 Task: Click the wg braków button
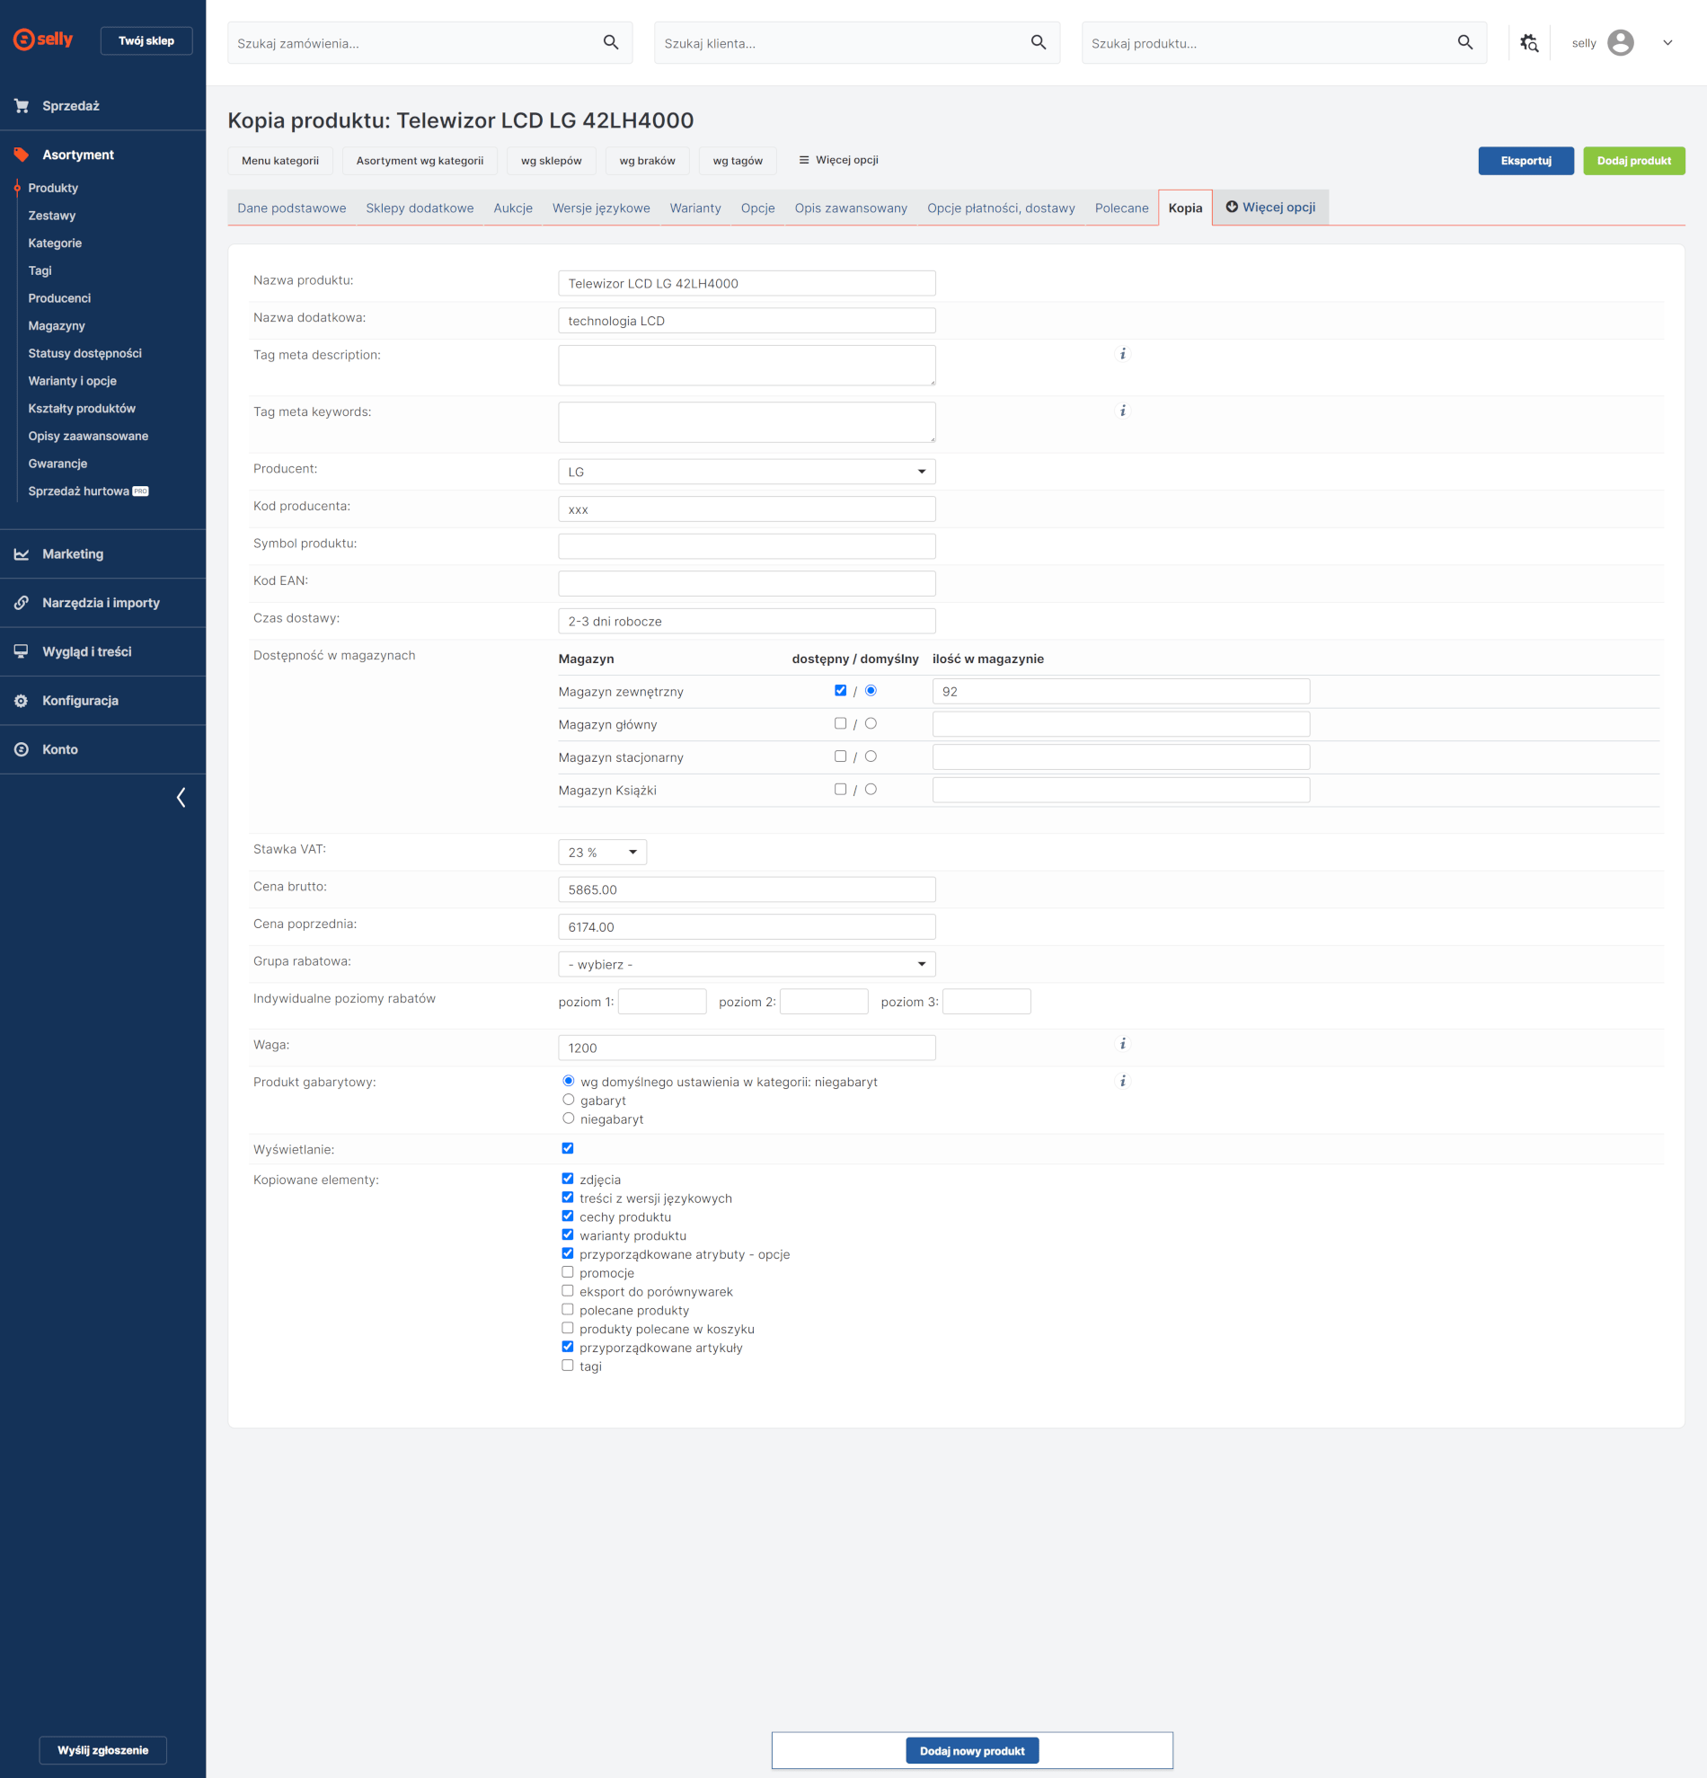tap(648, 161)
